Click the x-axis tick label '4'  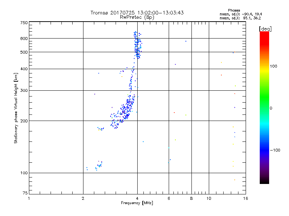click(137, 198)
